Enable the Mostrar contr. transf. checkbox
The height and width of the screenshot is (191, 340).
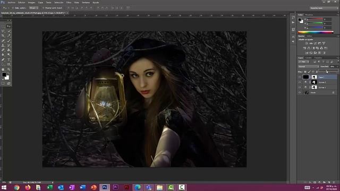click(x=44, y=8)
